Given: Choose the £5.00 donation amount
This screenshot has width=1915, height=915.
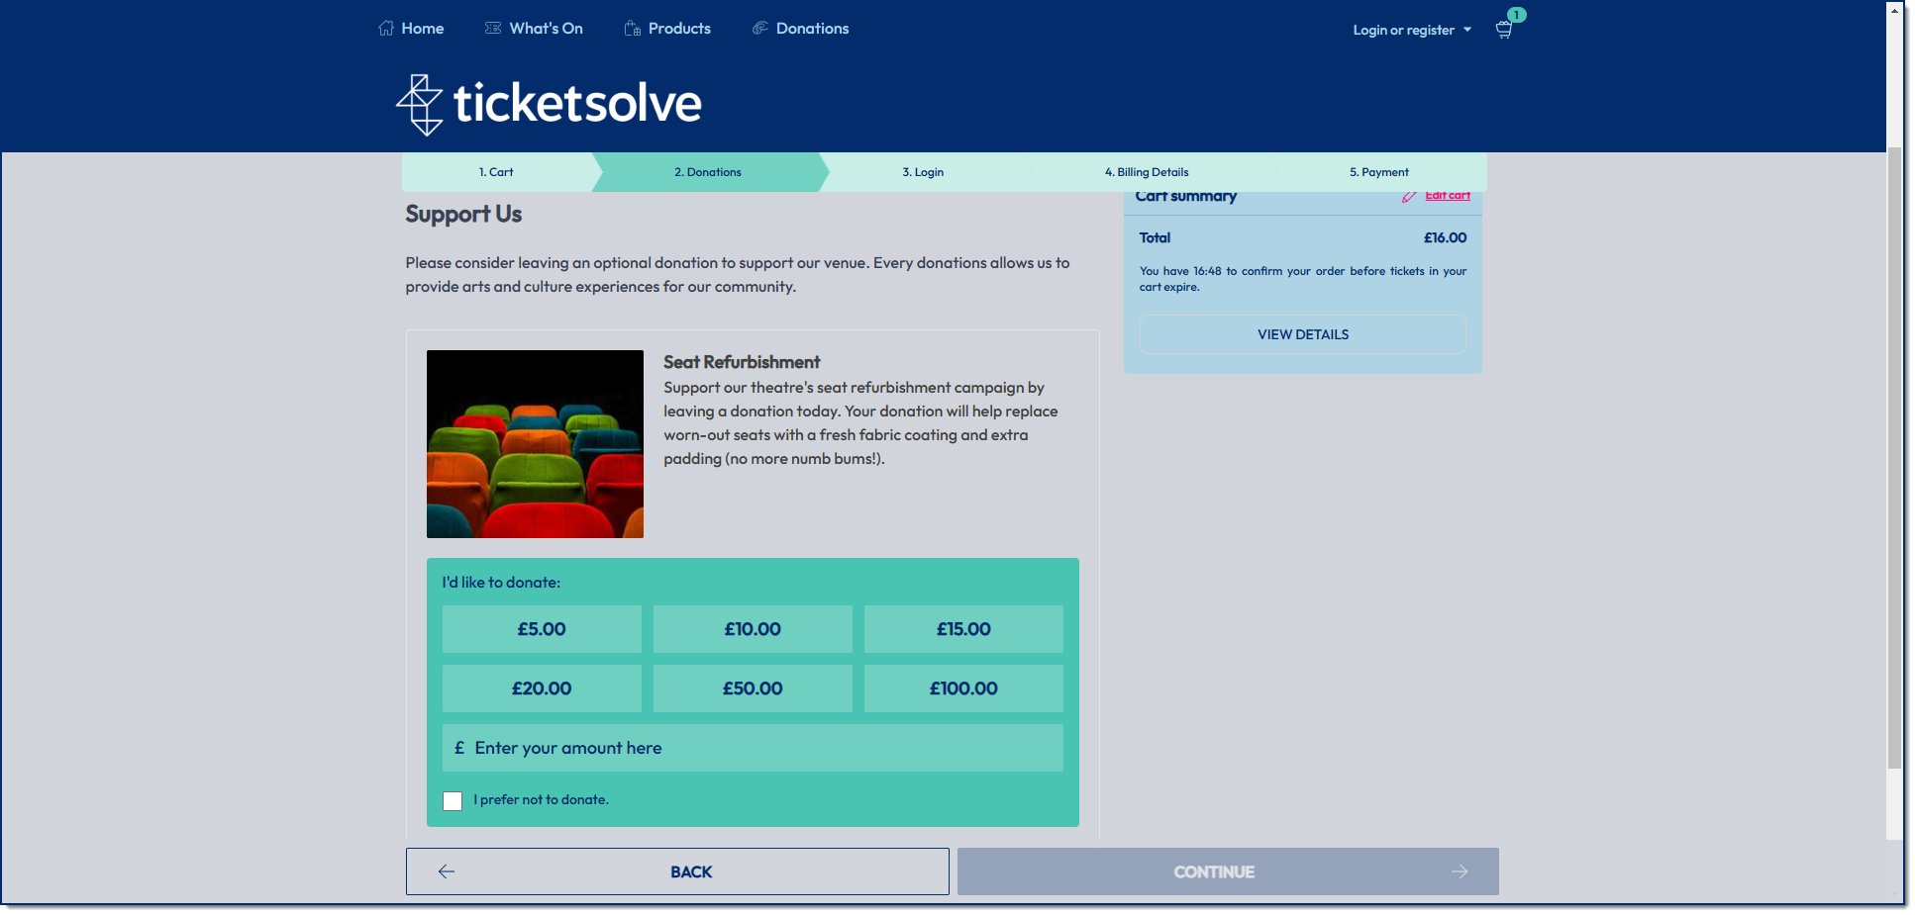Looking at the screenshot, I should tap(542, 629).
